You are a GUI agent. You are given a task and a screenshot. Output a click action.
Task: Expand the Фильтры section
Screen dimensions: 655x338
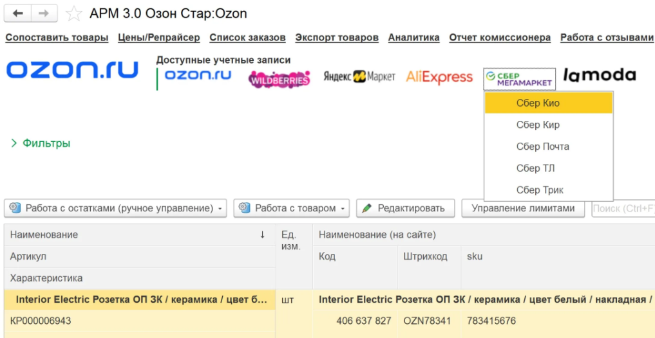[41, 143]
